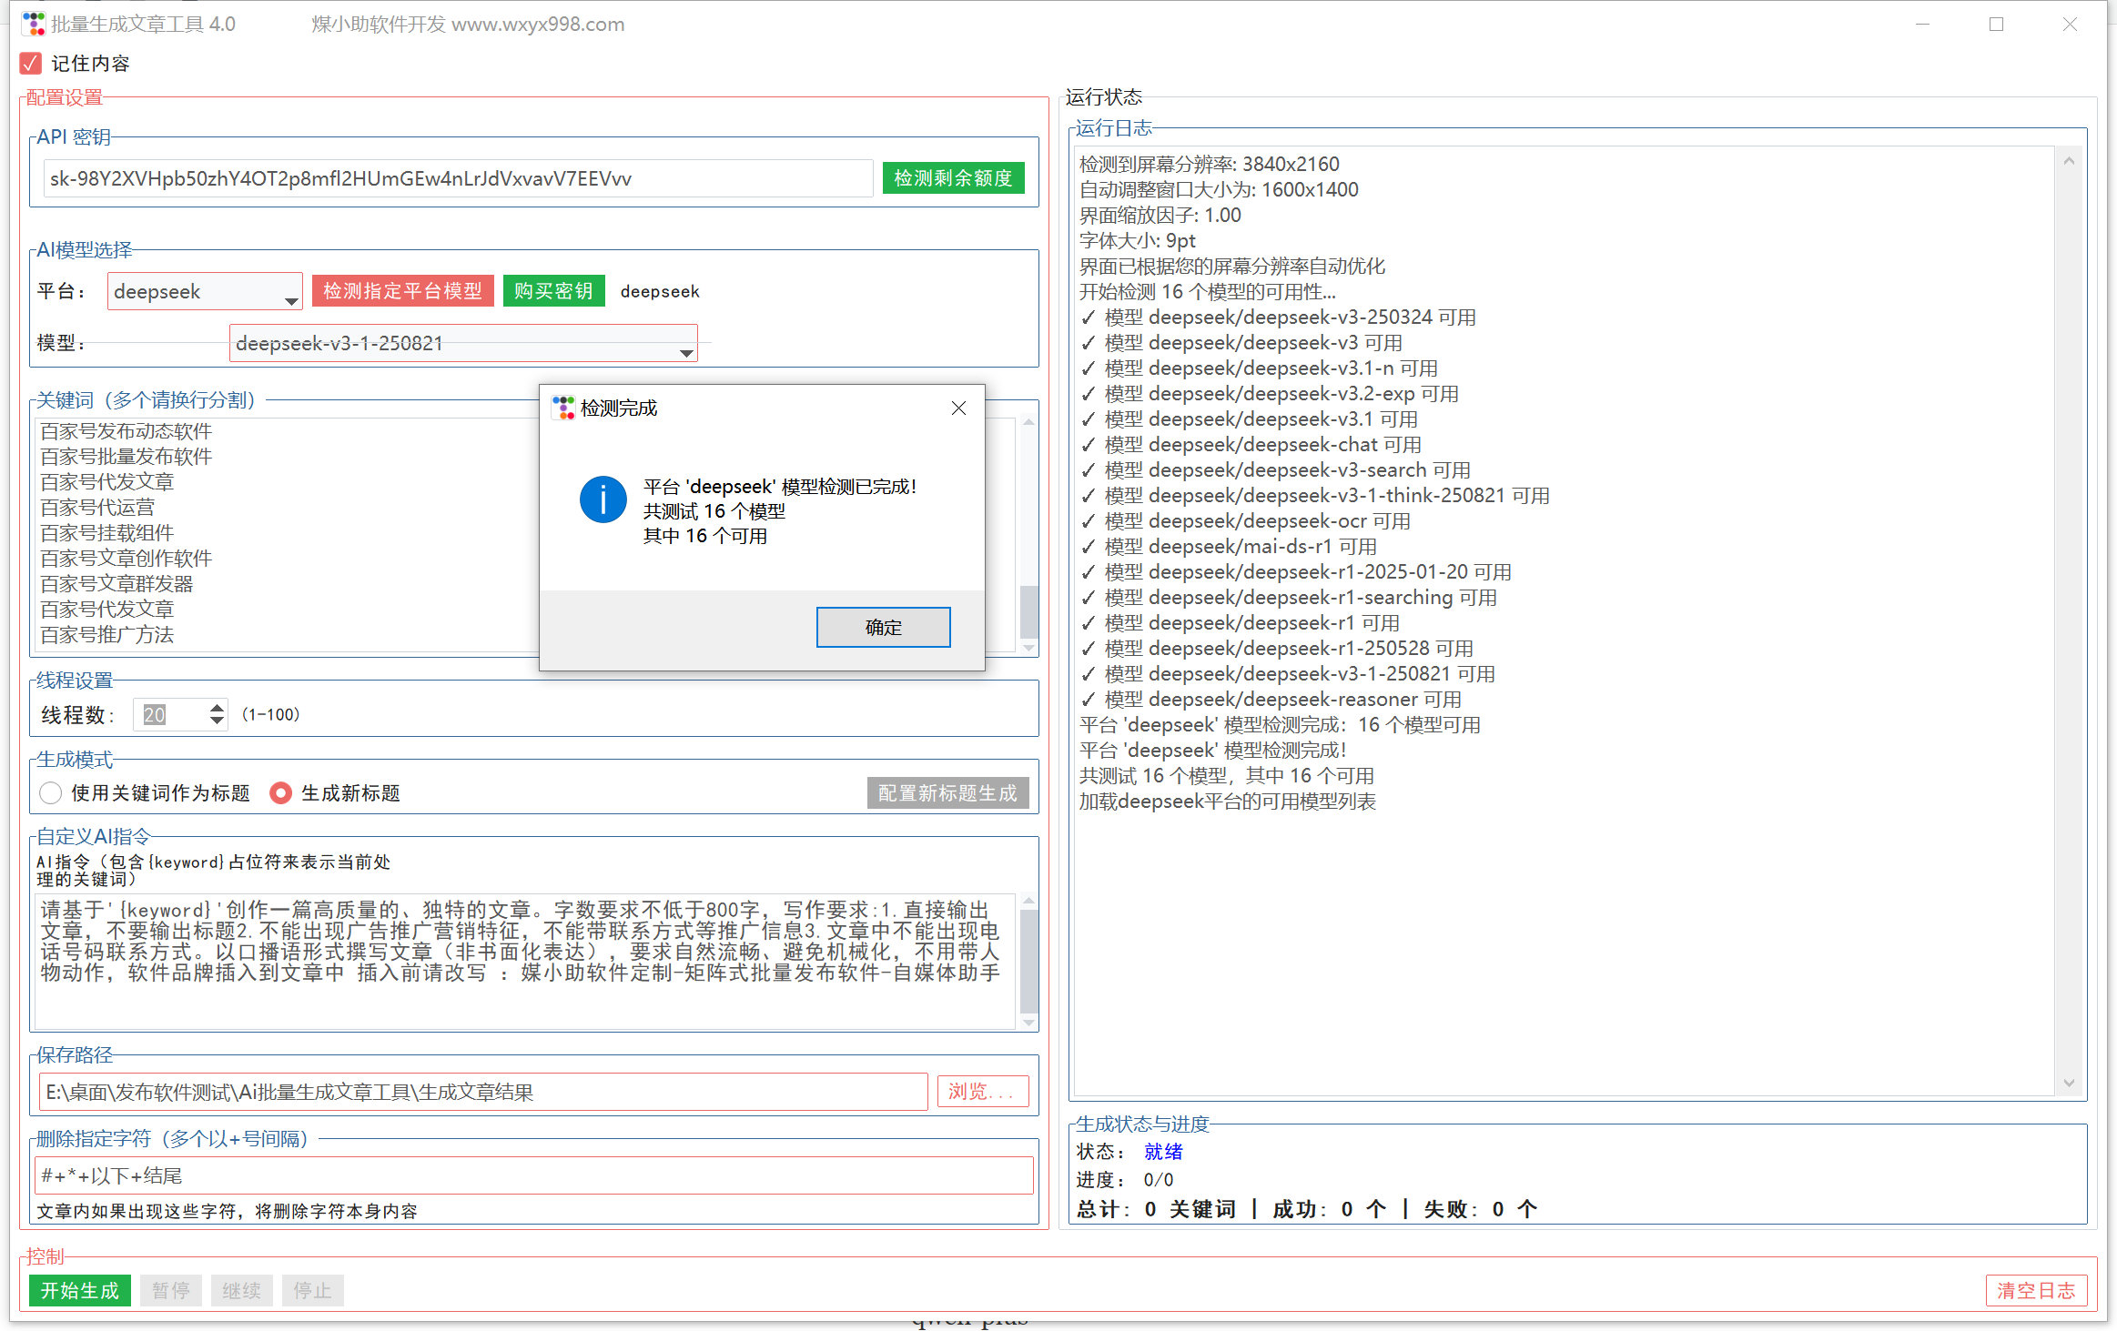This screenshot has width=2117, height=1331.
Task: Click run log scroll down arrow
Action: tap(2068, 1082)
